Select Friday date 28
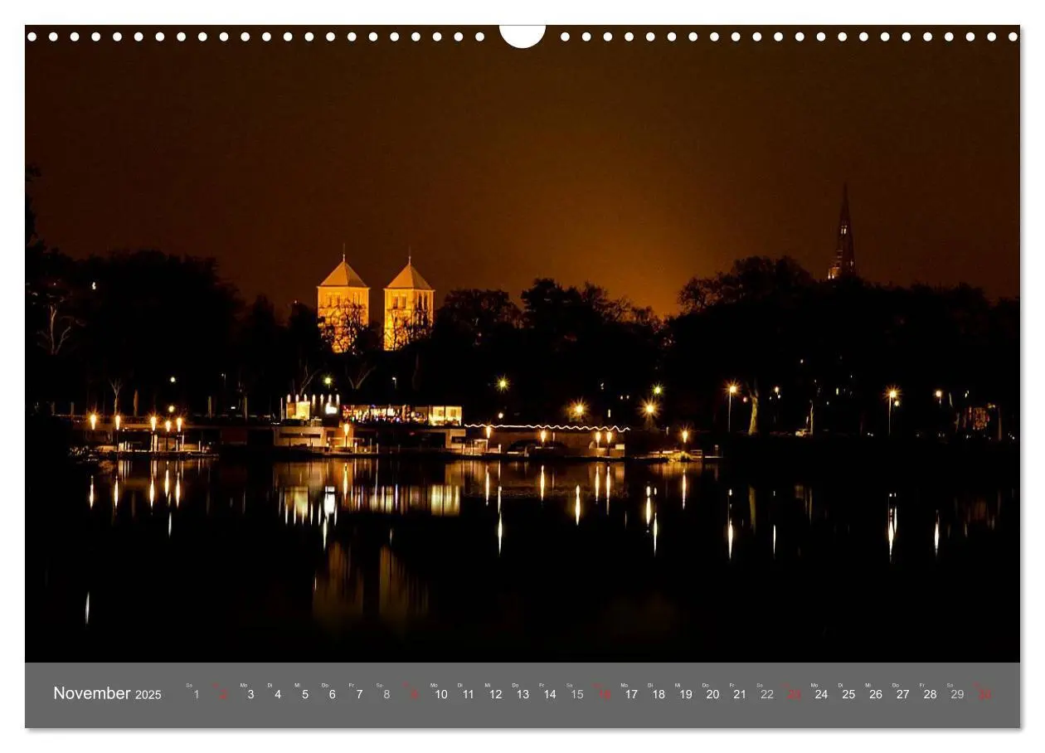The width and height of the screenshot is (1045, 753). [930, 694]
